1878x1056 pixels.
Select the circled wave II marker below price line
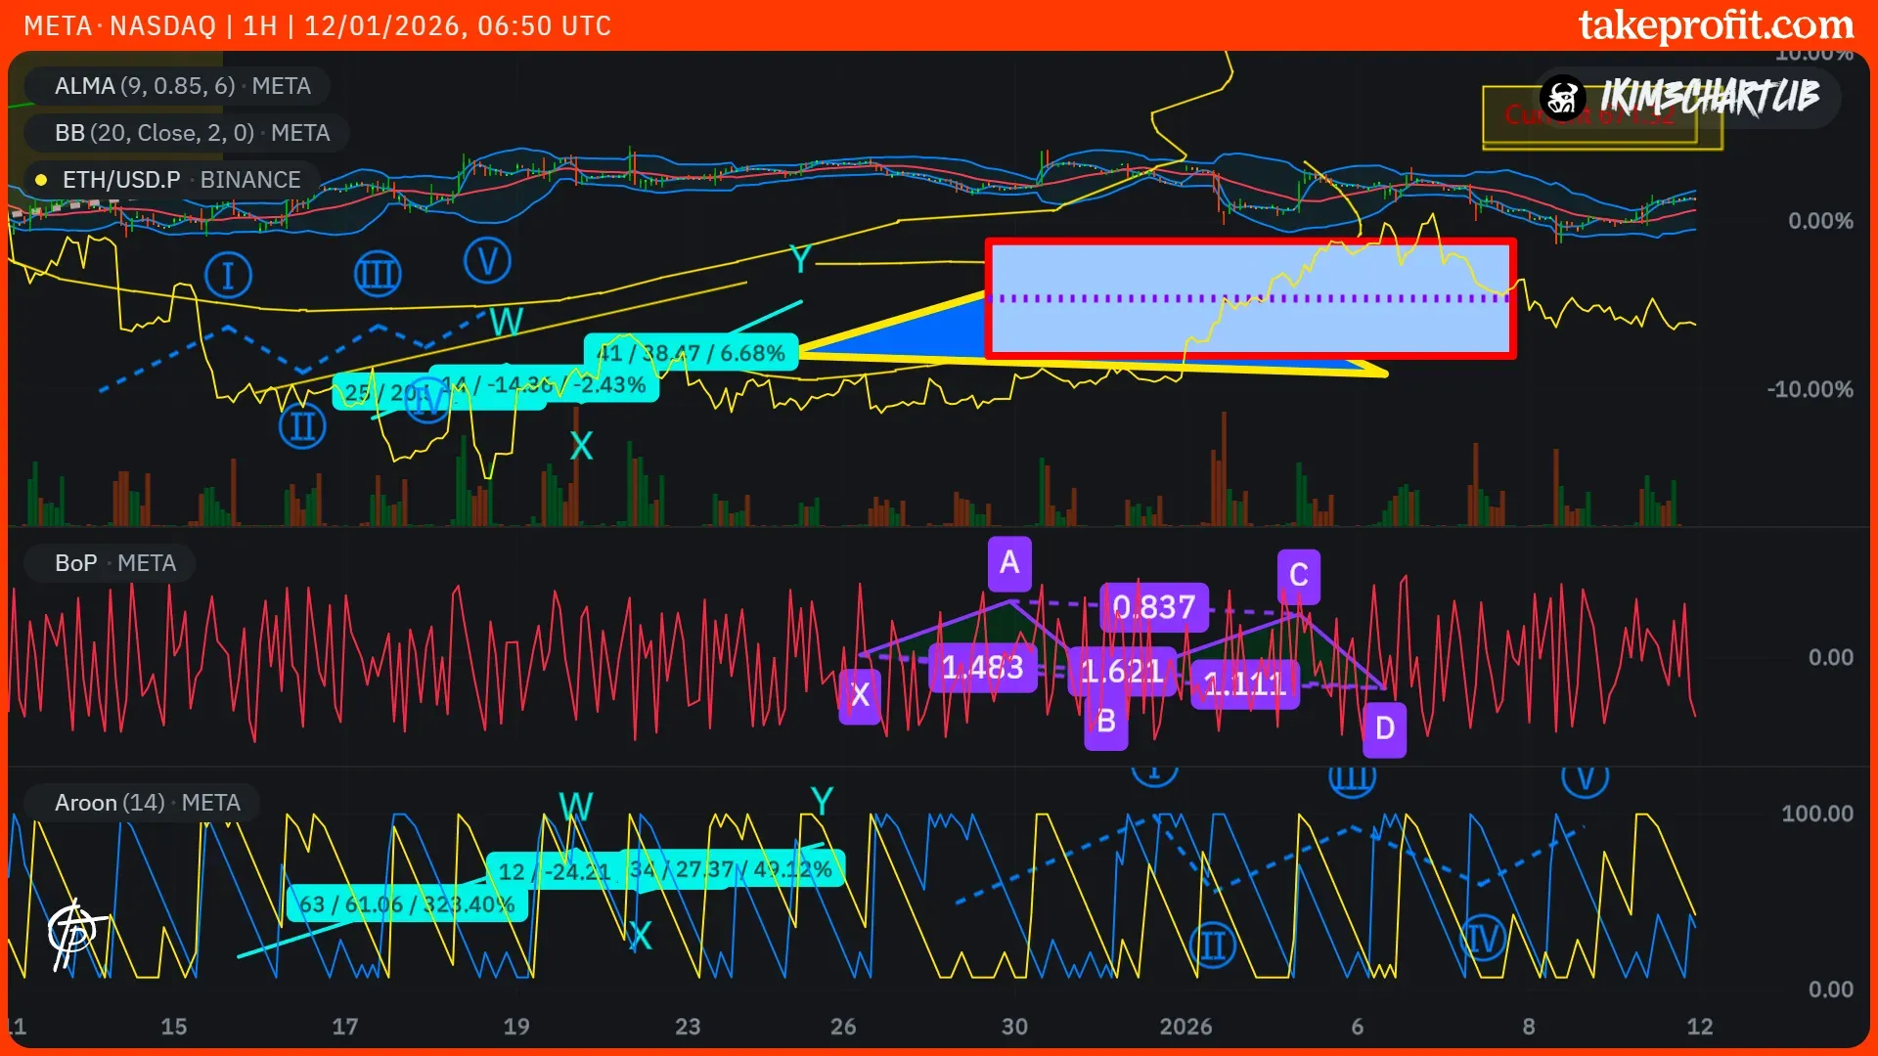pyautogui.click(x=302, y=427)
